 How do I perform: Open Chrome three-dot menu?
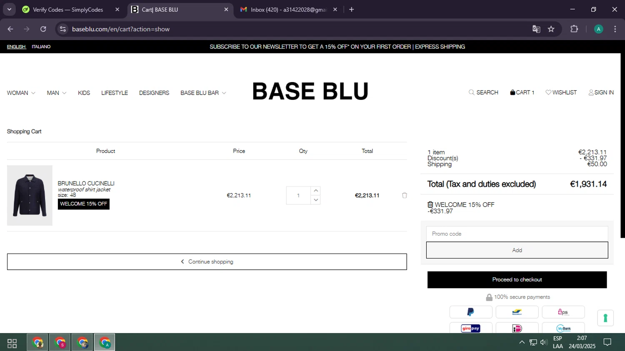click(x=615, y=29)
